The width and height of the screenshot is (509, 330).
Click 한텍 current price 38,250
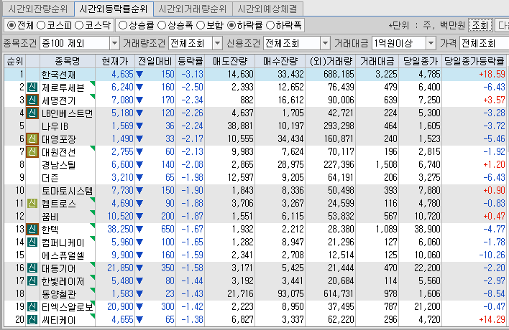[x=120, y=230]
